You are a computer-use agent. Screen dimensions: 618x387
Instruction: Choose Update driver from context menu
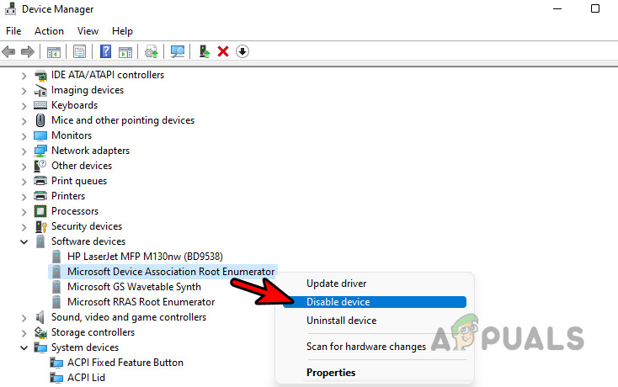(336, 284)
